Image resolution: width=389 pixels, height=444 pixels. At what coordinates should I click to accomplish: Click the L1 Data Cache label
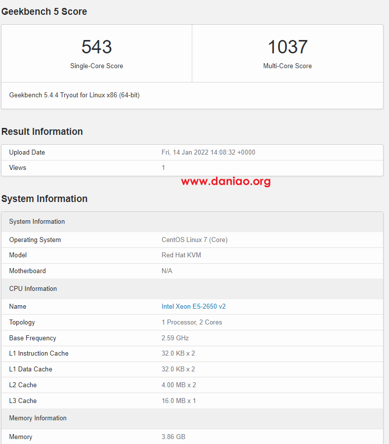[x=31, y=369]
